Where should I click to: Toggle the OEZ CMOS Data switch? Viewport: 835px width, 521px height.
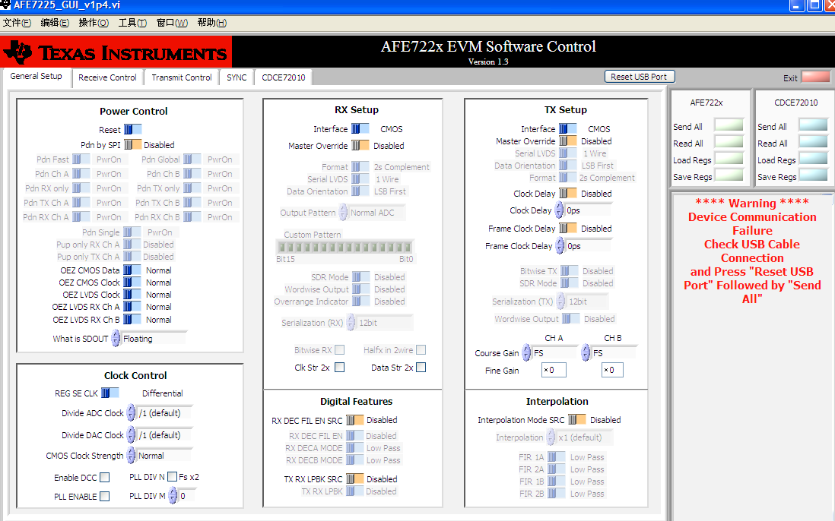pyautogui.click(x=132, y=270)
